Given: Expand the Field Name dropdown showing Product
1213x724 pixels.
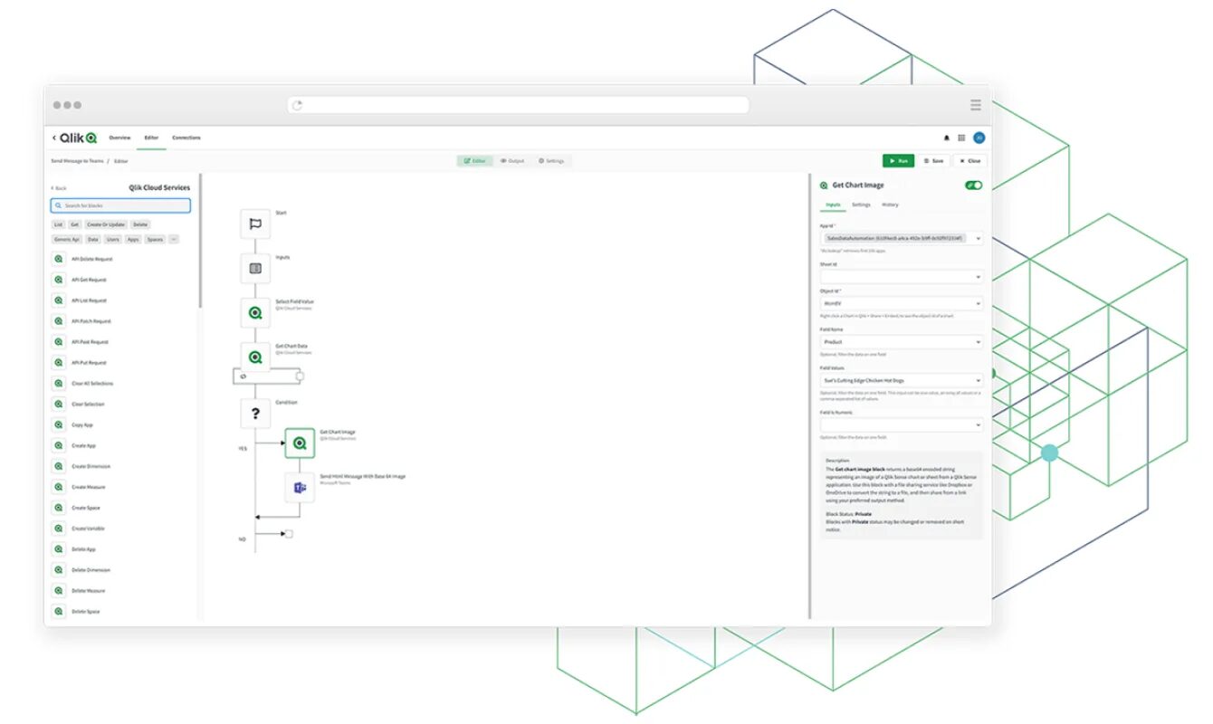Looking at the screenshot, I should (902, 343).
